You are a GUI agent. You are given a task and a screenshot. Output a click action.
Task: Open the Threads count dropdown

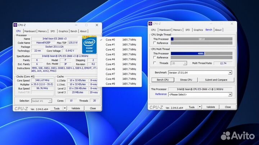point(185,63)
